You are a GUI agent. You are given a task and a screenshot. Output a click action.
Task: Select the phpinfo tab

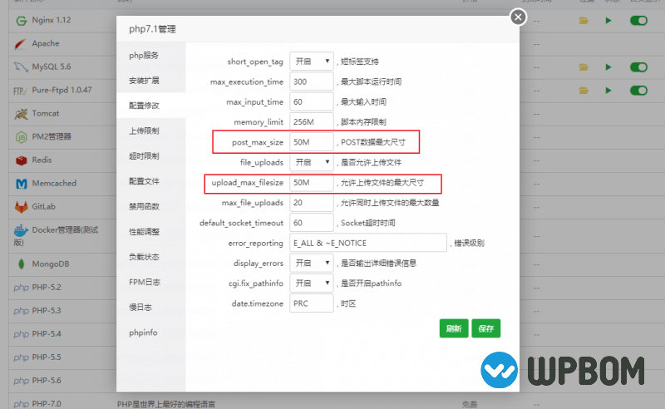[x=151, y=333]
